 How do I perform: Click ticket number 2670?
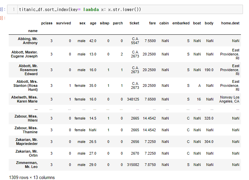[x=135, y=153]
